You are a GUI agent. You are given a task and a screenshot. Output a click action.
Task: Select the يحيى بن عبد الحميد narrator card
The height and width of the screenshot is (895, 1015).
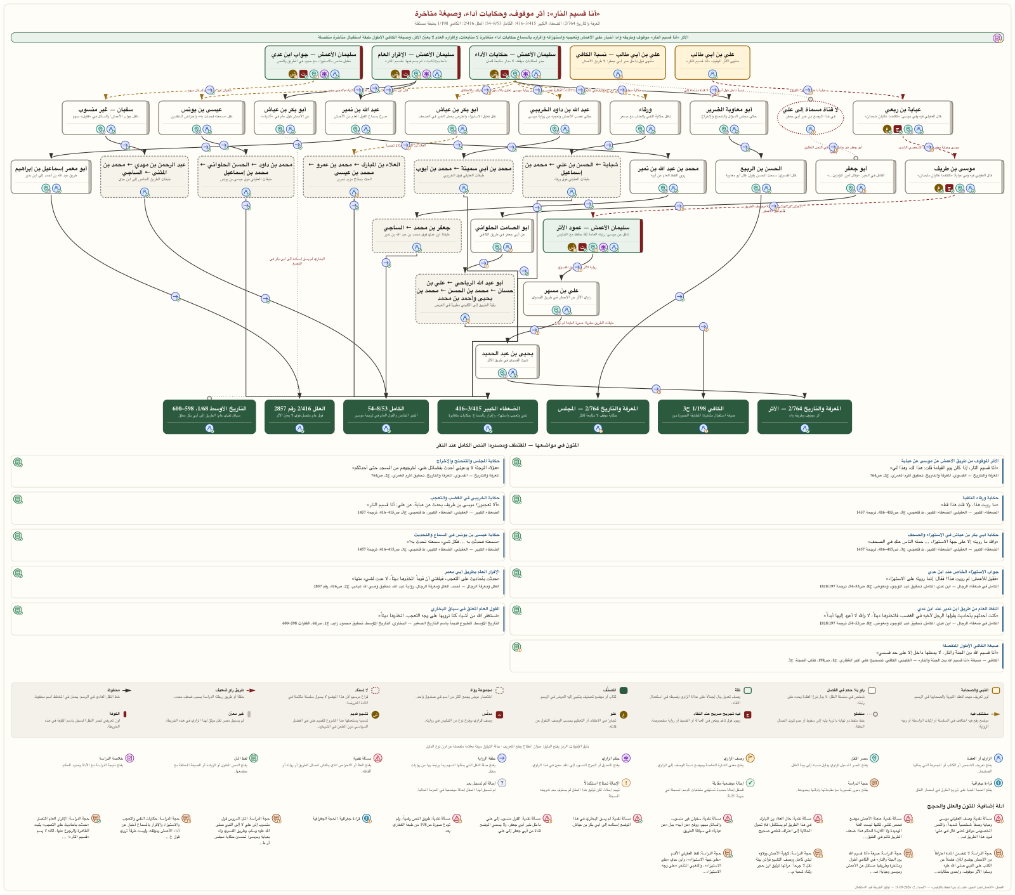507,362
